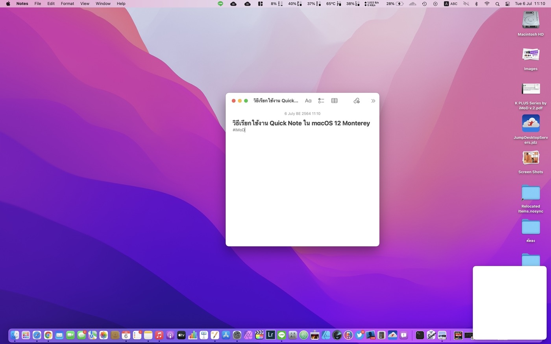Open Control Center from the menu bar
This screenshot has height=344, width=551.
pos(507,4)
